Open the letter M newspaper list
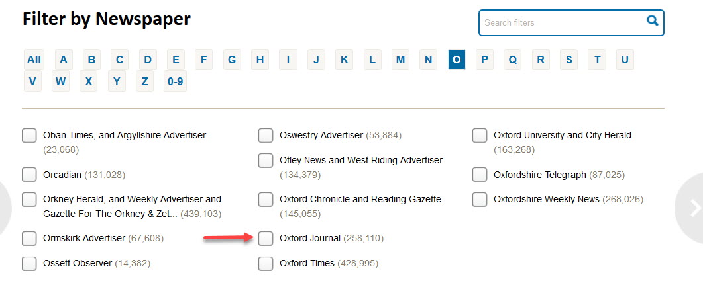703x281 pixels. pyautogui.click(x=400, y=60)
